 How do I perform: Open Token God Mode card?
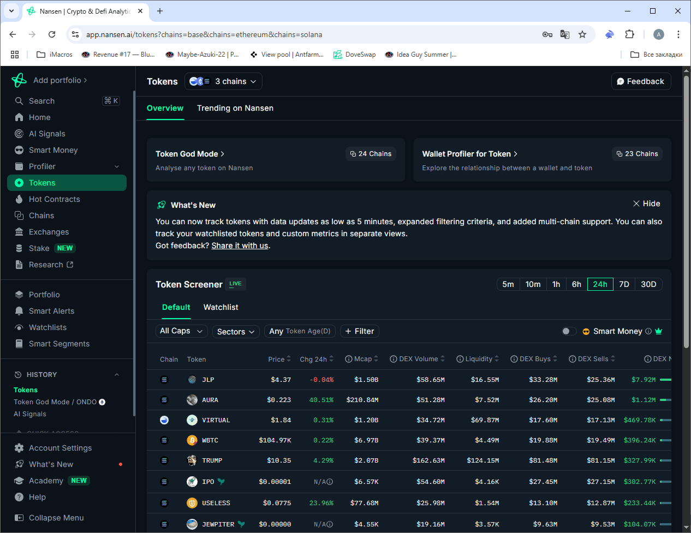(276, 160)
